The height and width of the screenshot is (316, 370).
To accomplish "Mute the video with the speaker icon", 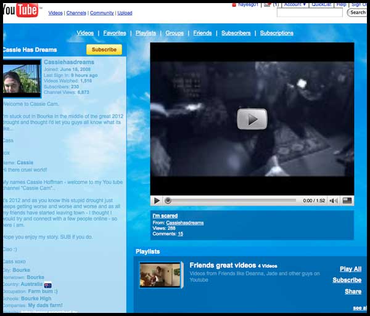I will 334,200.
